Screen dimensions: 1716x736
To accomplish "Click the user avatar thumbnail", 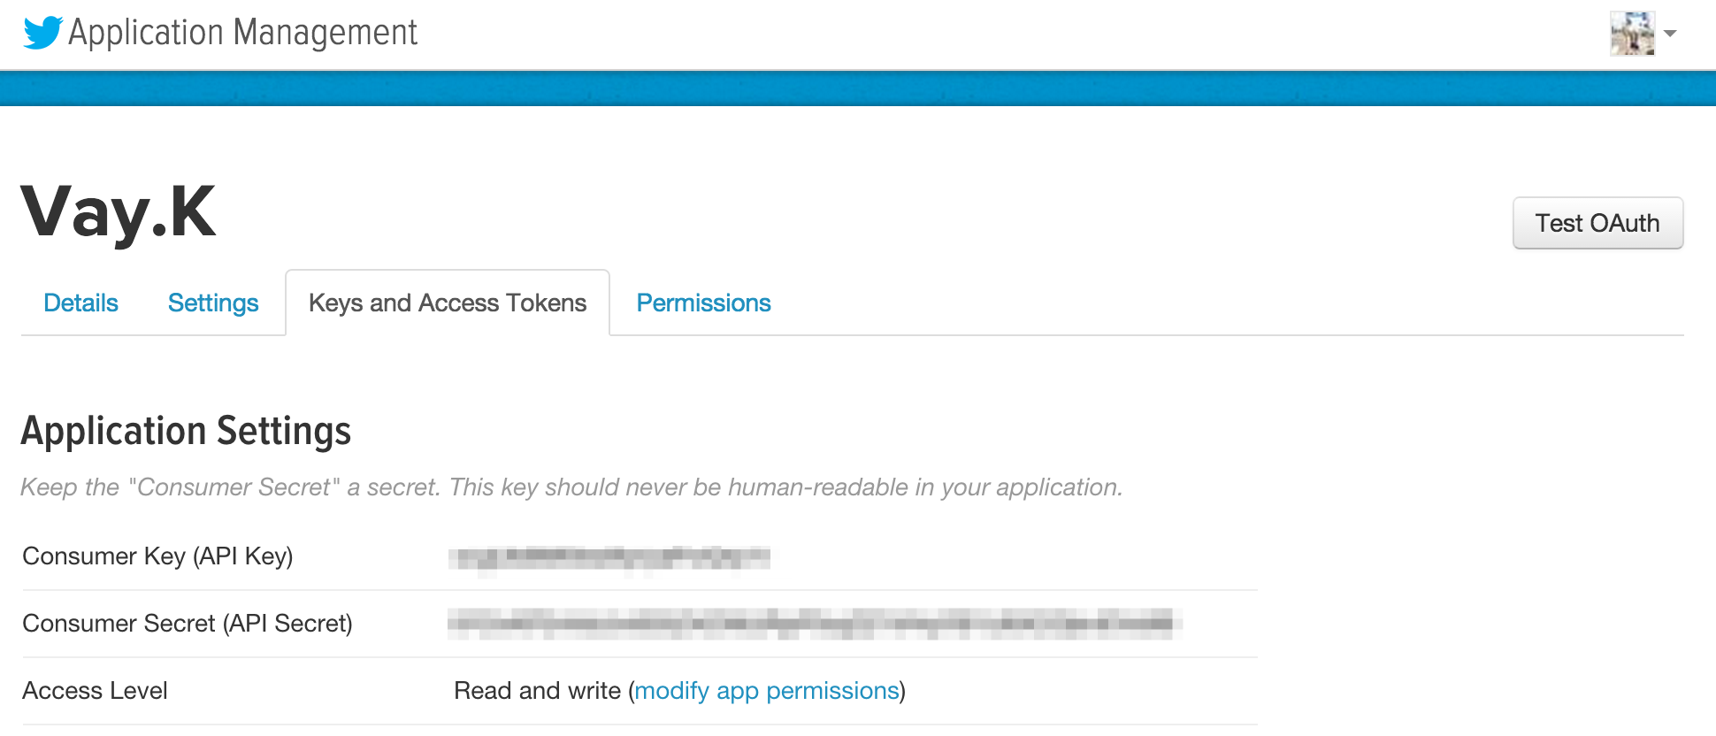I will 1632,34.
